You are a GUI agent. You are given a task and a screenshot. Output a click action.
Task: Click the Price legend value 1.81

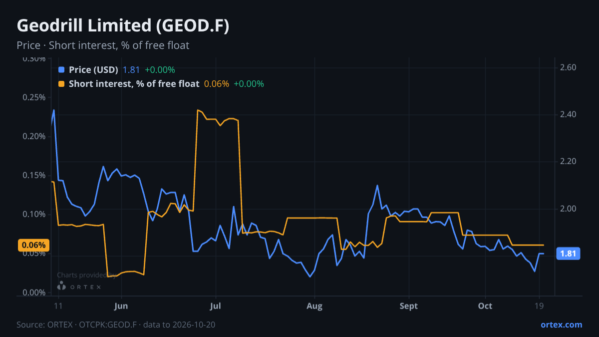click(x=131, y=70)
